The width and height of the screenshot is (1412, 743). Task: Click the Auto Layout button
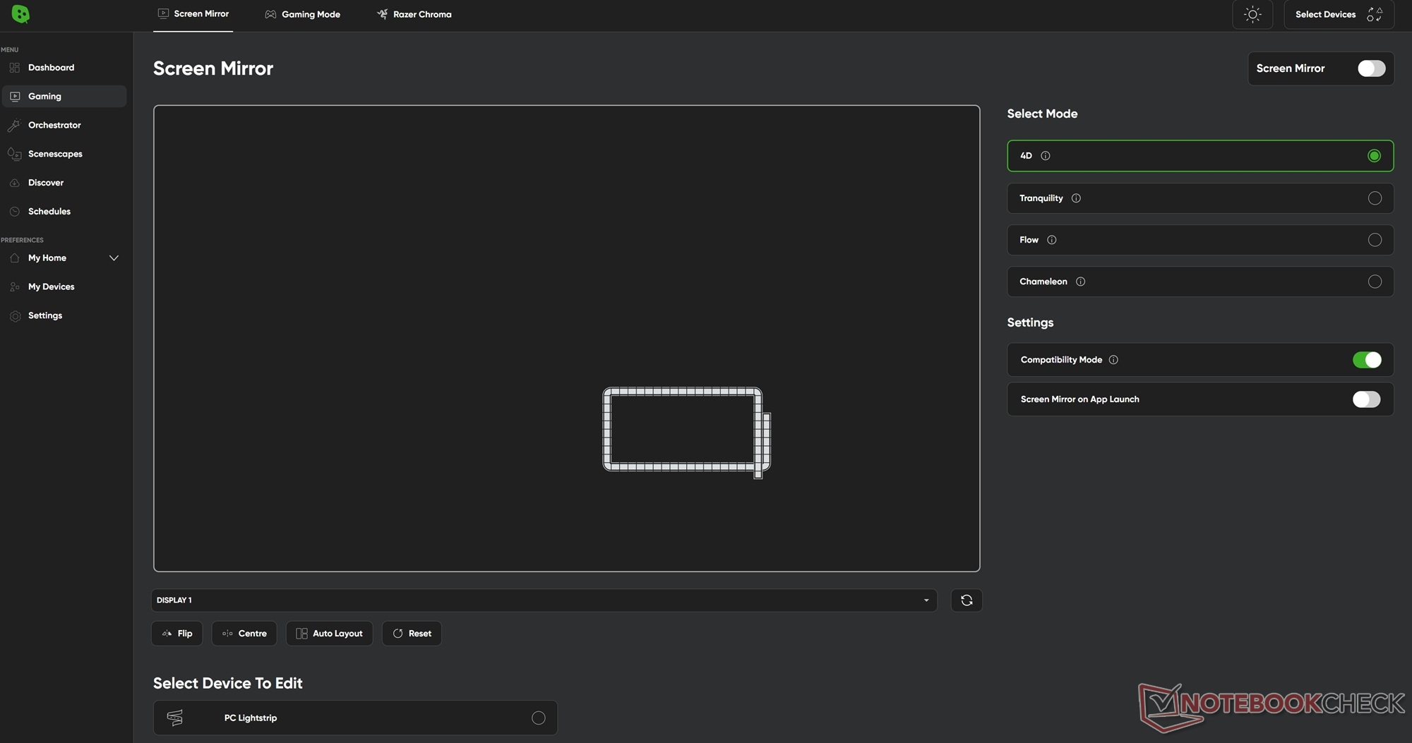(329, 634)
